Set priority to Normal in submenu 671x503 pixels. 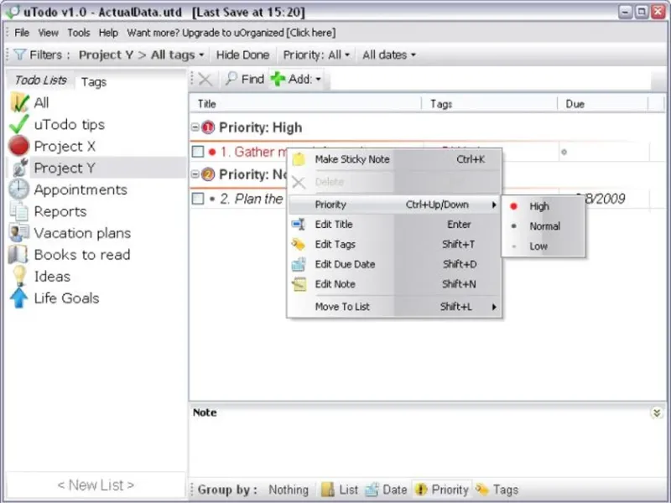pos(543,226)
